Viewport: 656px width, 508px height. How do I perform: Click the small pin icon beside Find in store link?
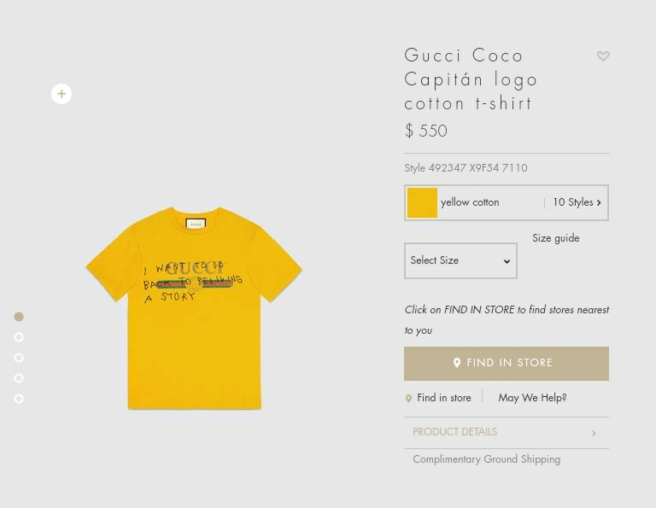click(x=408, y=399)
